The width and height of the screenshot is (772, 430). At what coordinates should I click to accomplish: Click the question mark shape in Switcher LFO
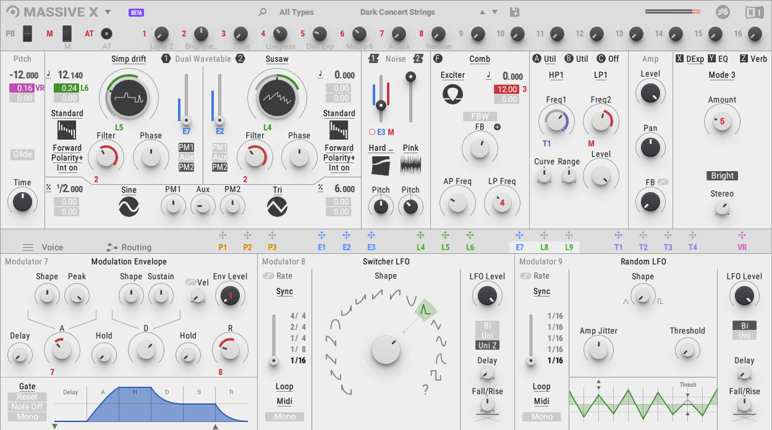[425, 390]
